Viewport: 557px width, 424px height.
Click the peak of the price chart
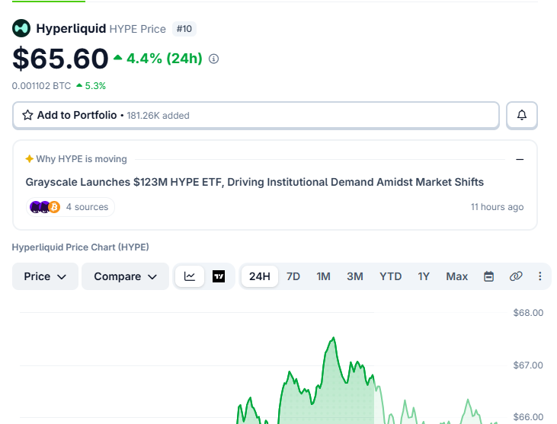(x=334, y=338)
